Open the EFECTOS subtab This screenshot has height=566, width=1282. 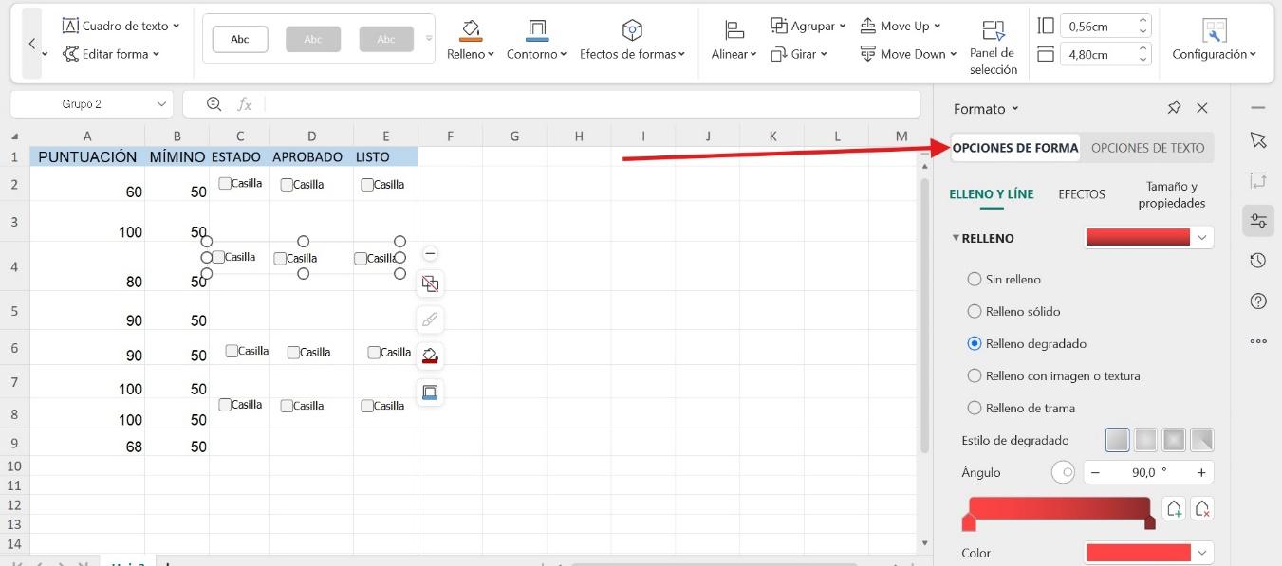coord(1082,193)
